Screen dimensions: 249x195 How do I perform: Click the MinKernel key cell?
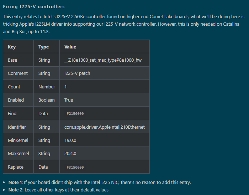click(x=18, y=140)
